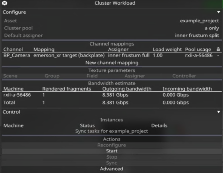Select the BP_Camera channel cell

click(17, 55)
